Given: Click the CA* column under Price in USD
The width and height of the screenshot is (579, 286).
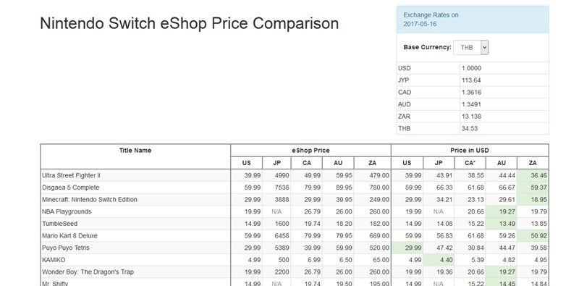Looking at the screenshot, I should [470, 163].
